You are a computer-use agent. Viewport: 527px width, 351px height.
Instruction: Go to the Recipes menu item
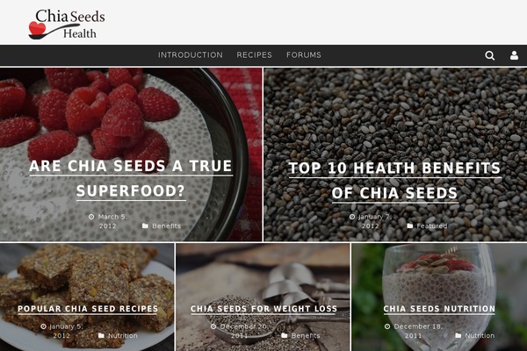254,55
